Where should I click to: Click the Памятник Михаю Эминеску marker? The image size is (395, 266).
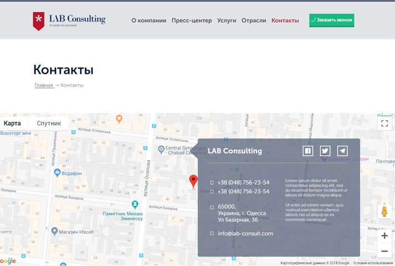[135, 204]
